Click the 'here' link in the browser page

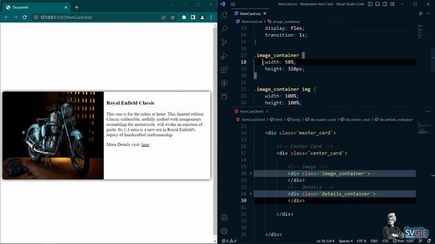click(x=145, y=144)
